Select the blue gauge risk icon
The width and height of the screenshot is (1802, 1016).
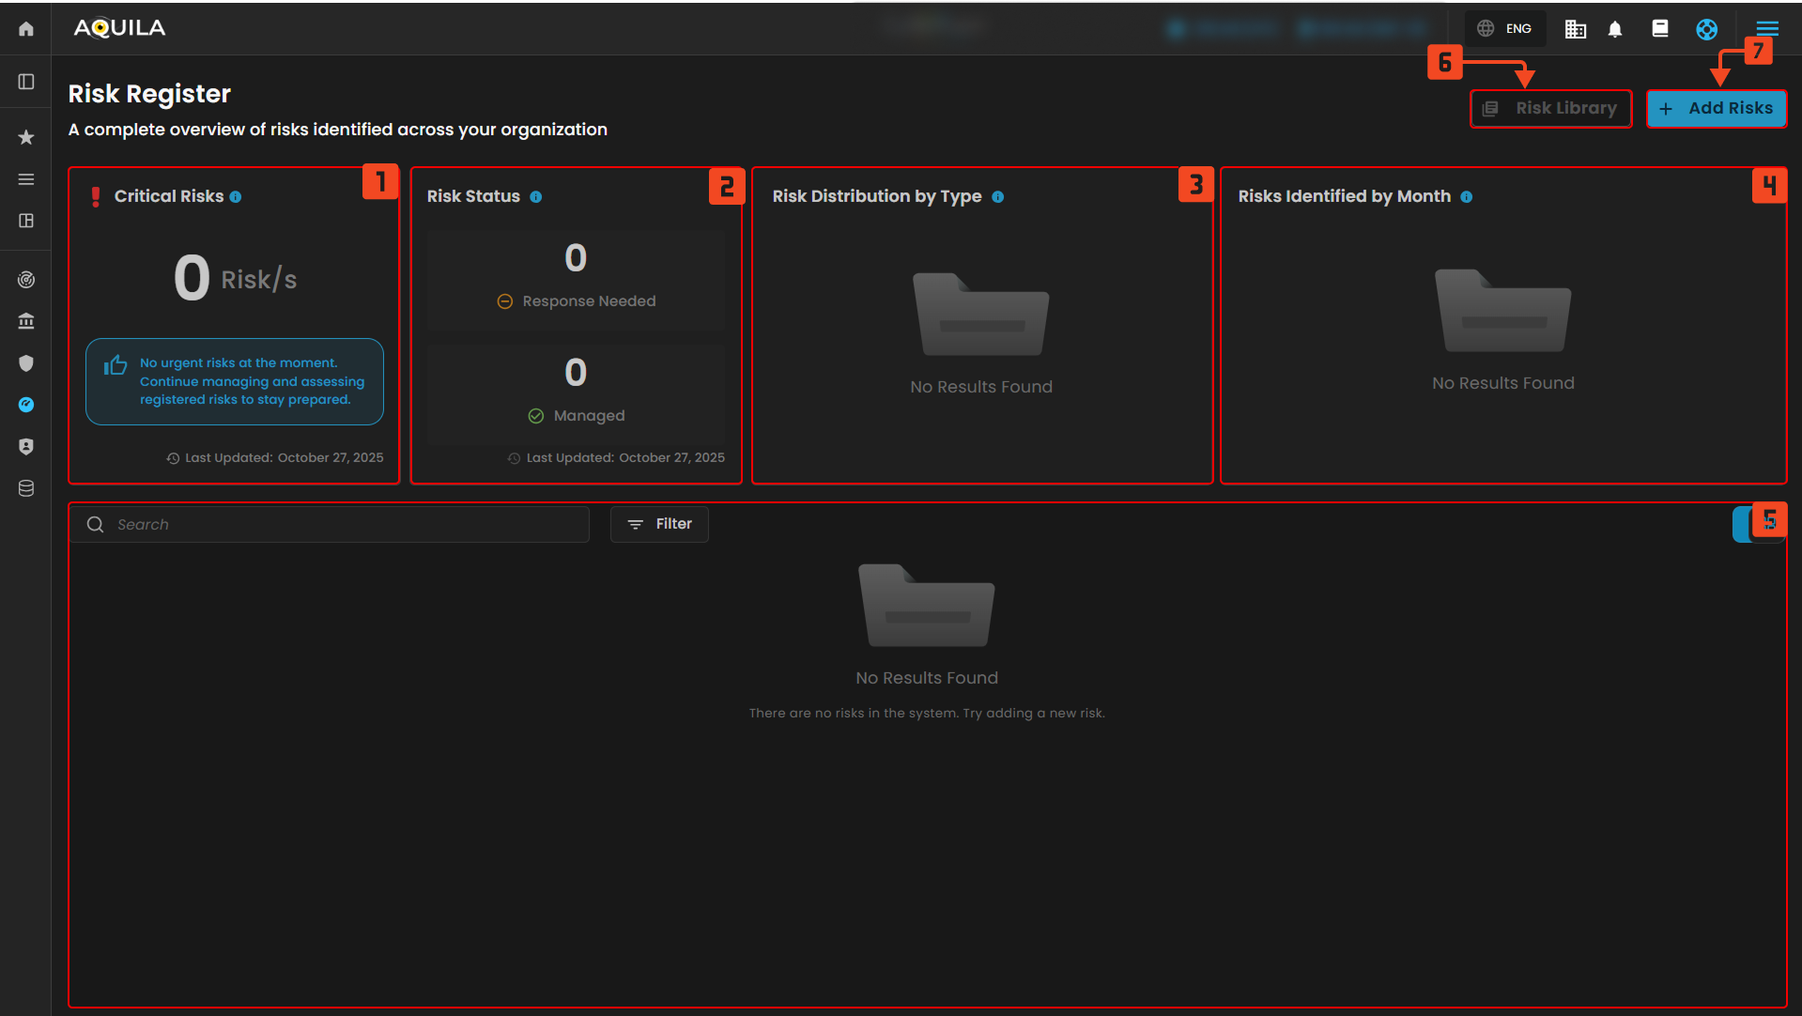point(26,405)
